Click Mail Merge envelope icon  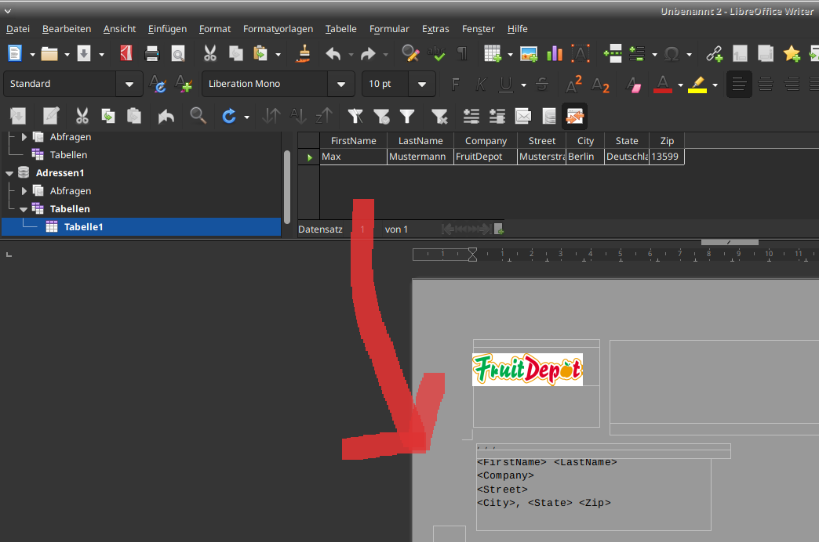pyautogui.click(x=522, y=116)
